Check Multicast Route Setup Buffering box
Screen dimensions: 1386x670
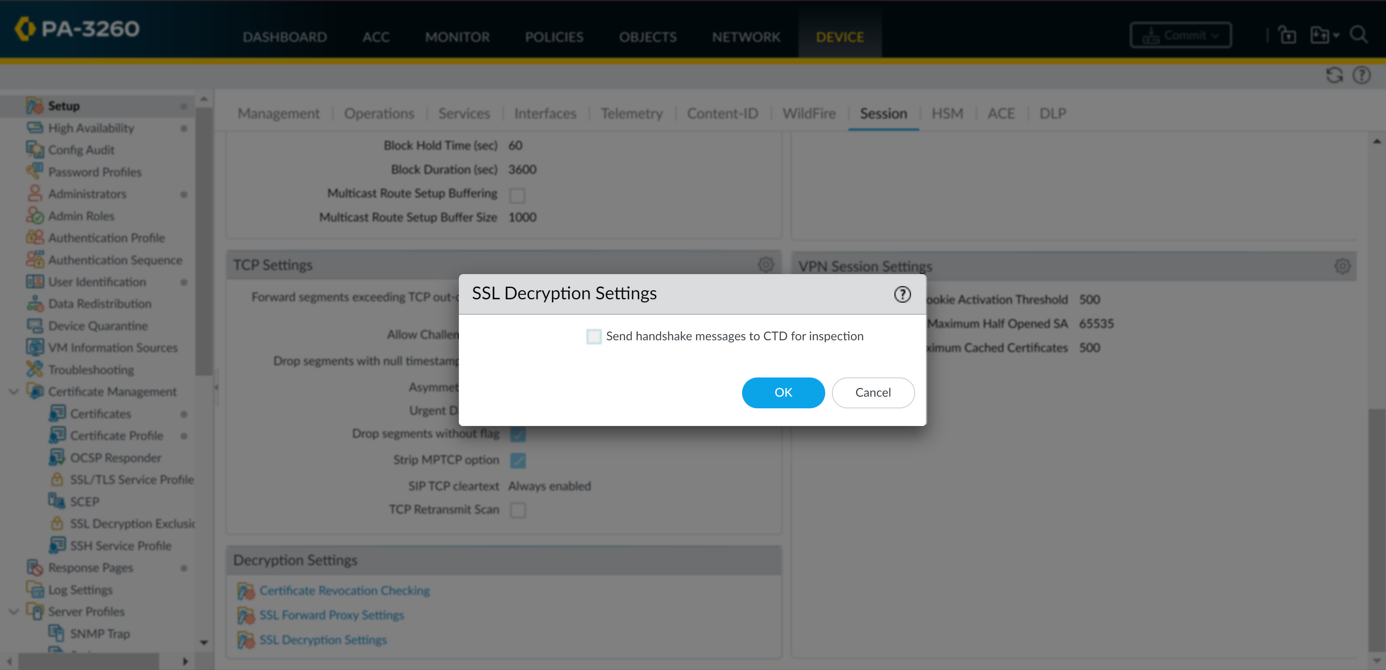pos(516,195)
